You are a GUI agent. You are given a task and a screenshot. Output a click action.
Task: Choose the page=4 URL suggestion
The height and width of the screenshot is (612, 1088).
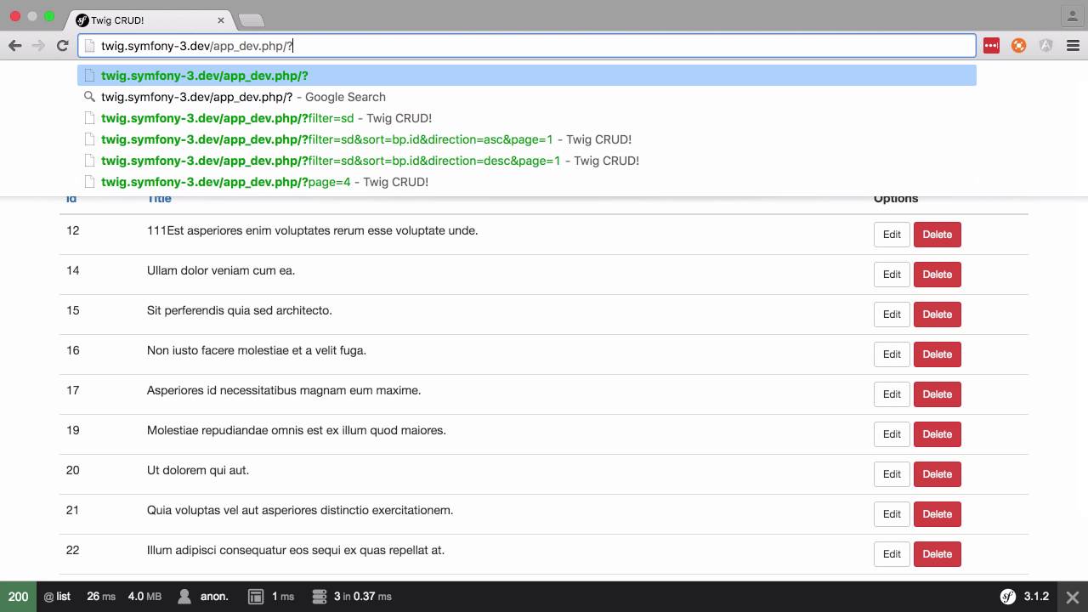[x=264, y=182]
